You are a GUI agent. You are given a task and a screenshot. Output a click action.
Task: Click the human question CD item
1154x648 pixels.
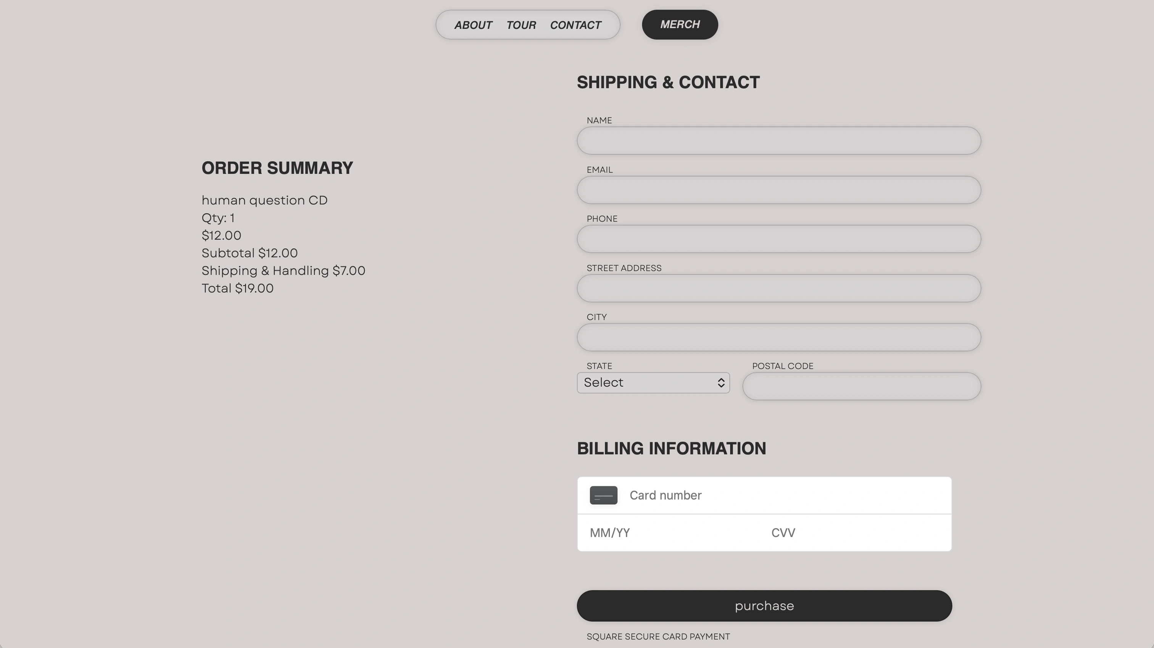click(264, 200)
